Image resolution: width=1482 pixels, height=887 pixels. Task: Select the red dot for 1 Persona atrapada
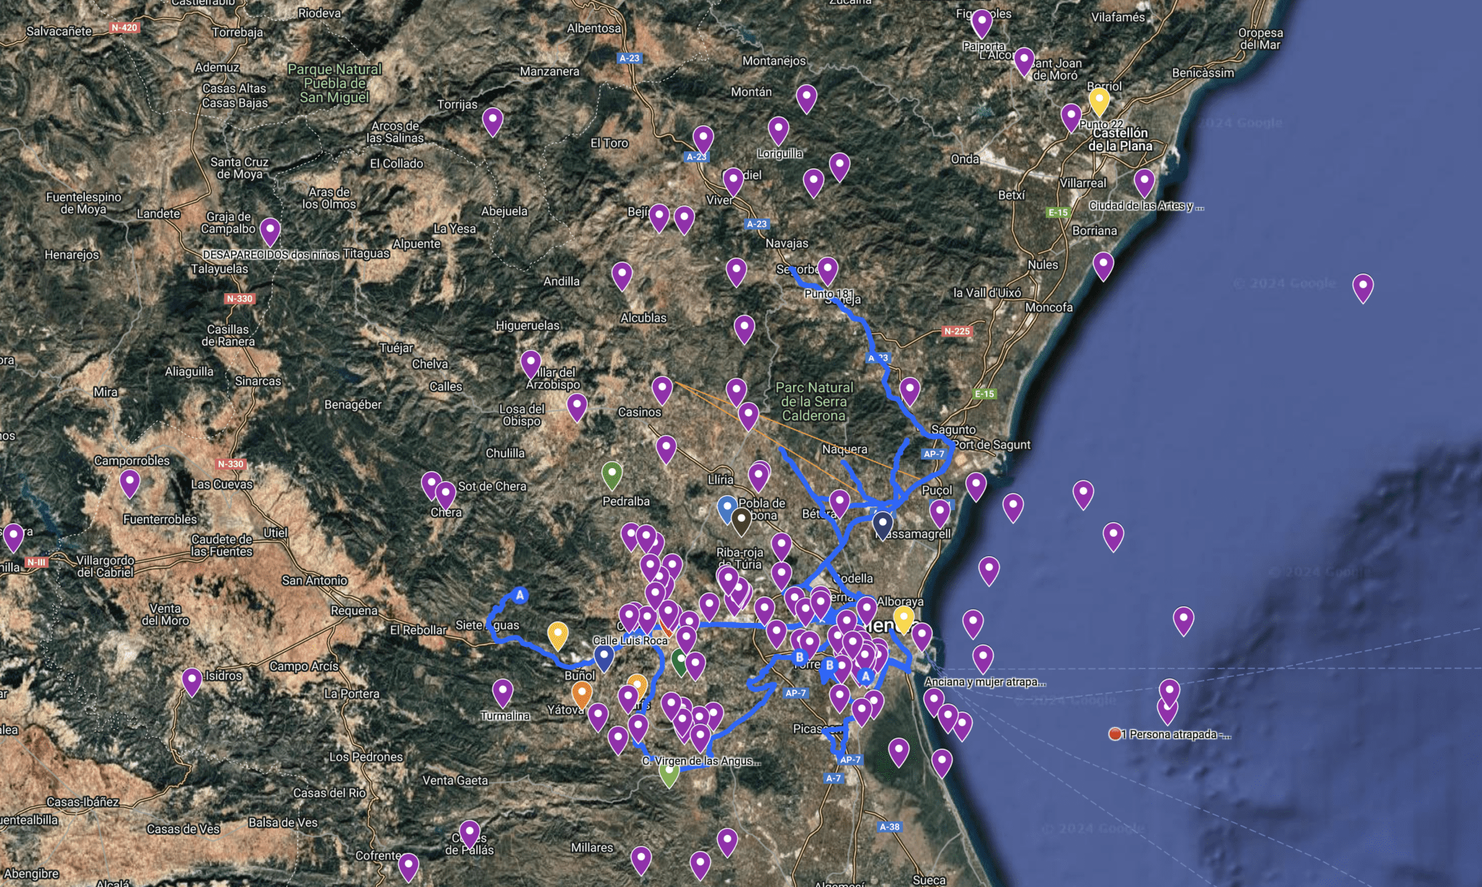(1115, 734)
